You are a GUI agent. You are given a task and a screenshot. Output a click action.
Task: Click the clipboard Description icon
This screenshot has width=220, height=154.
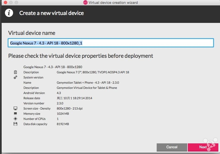[x=16, y=72]
